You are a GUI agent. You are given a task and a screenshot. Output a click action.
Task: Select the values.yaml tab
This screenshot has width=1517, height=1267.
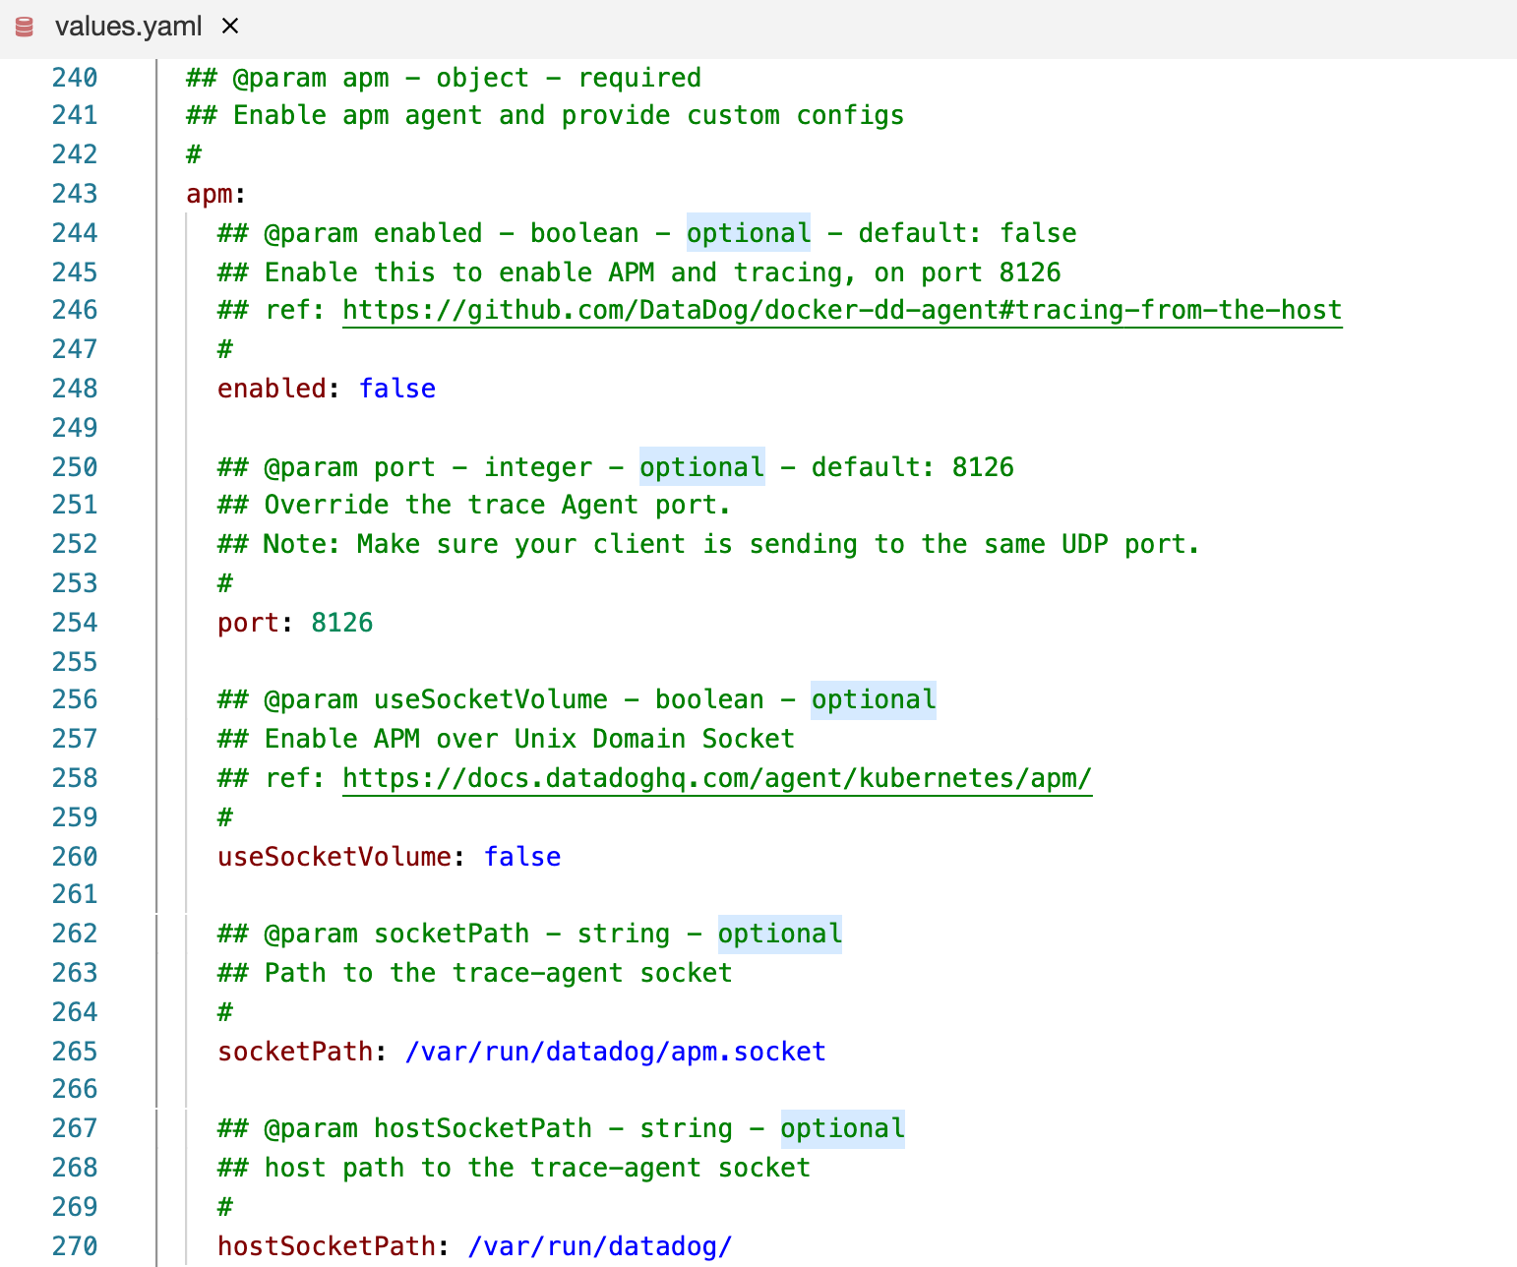click(x=128, y=27)
